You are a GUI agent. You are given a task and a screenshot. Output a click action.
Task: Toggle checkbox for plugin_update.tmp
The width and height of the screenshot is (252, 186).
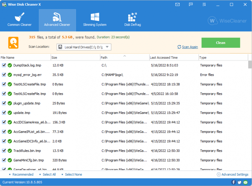pos(4,103)
